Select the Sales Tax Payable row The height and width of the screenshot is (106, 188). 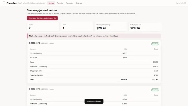coord(94,75)
